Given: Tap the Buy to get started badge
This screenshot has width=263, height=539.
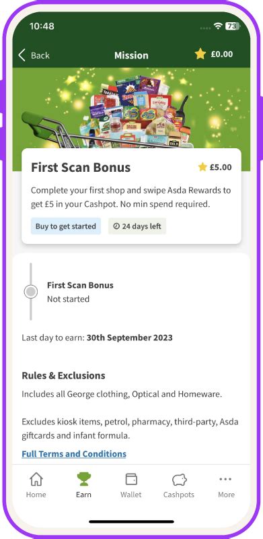Looking at the screenshot, I should pyautogui.click(x=65, y=226).
